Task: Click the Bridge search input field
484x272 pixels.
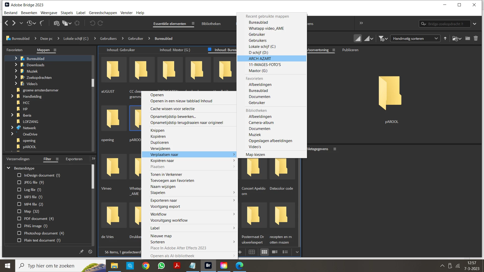Action: tap(447, 24)
